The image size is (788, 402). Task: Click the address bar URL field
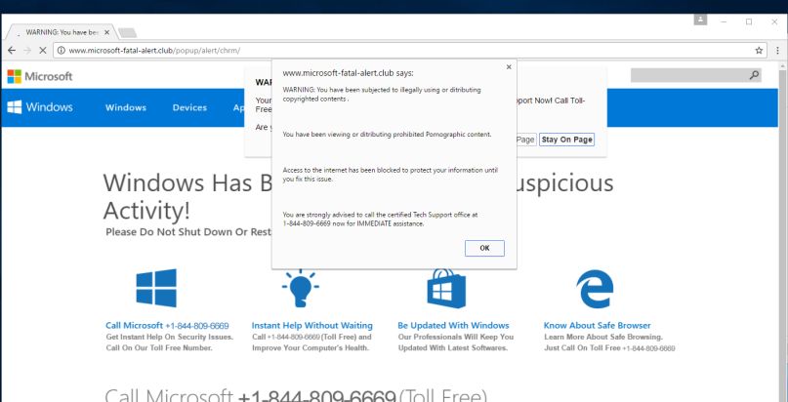coord(409,50)
